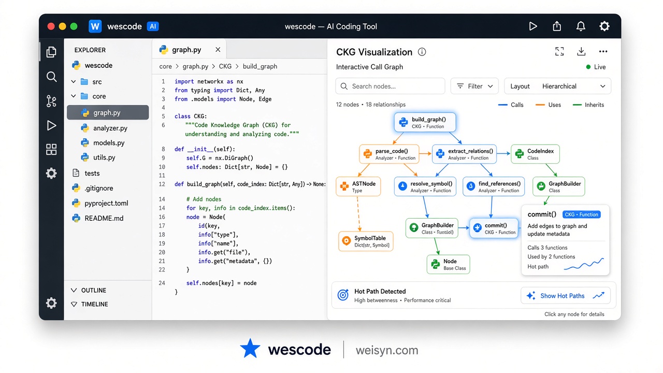This screenshot has height=373, width=663.
Task: Click the info icon beside CKG Visualization
Action: 422,52
